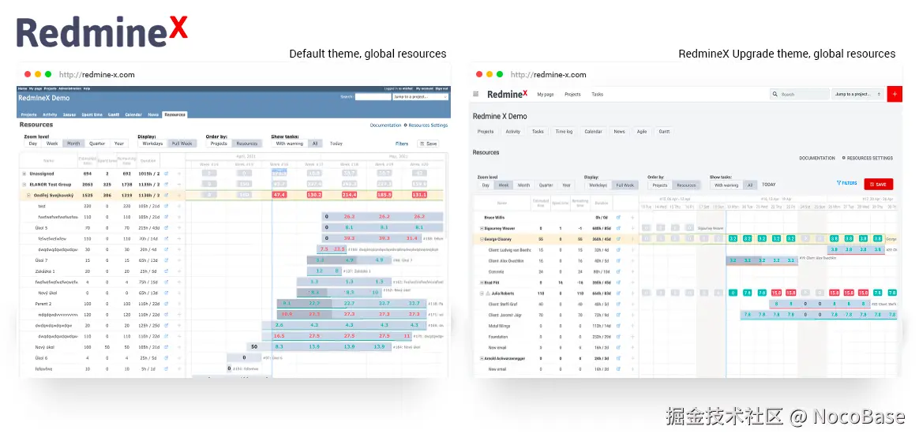The height and width of the screenshot is (441, 919).
Task: Open the Time log tab in Upgrade theme
Action: pos(564,132)
